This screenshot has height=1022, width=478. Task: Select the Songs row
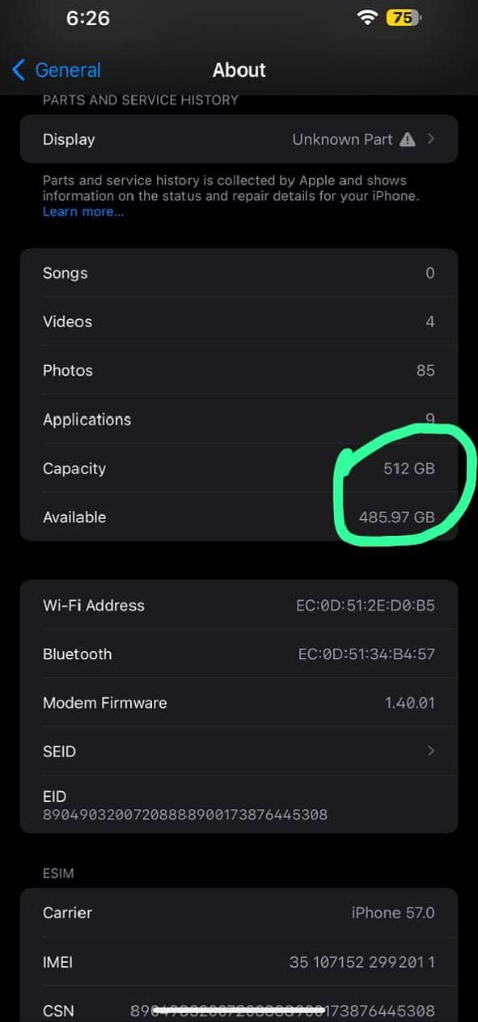pos(239,273)
